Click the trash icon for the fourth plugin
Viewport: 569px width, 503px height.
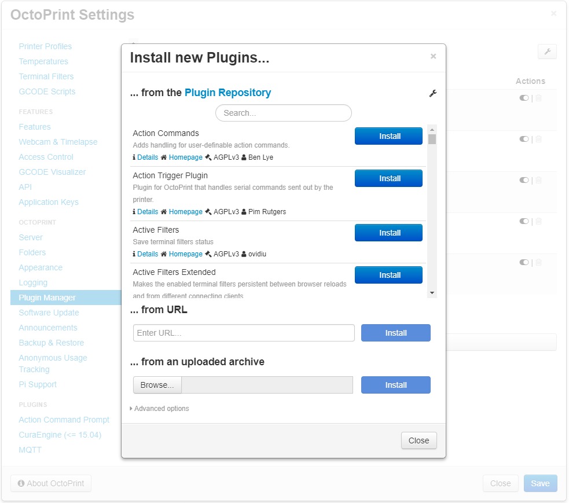538,221
